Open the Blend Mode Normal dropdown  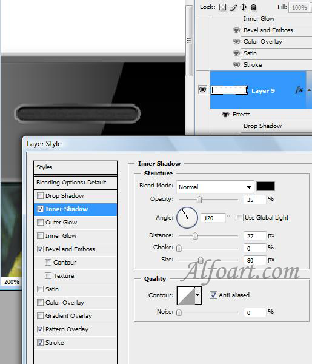coord(215,187)
